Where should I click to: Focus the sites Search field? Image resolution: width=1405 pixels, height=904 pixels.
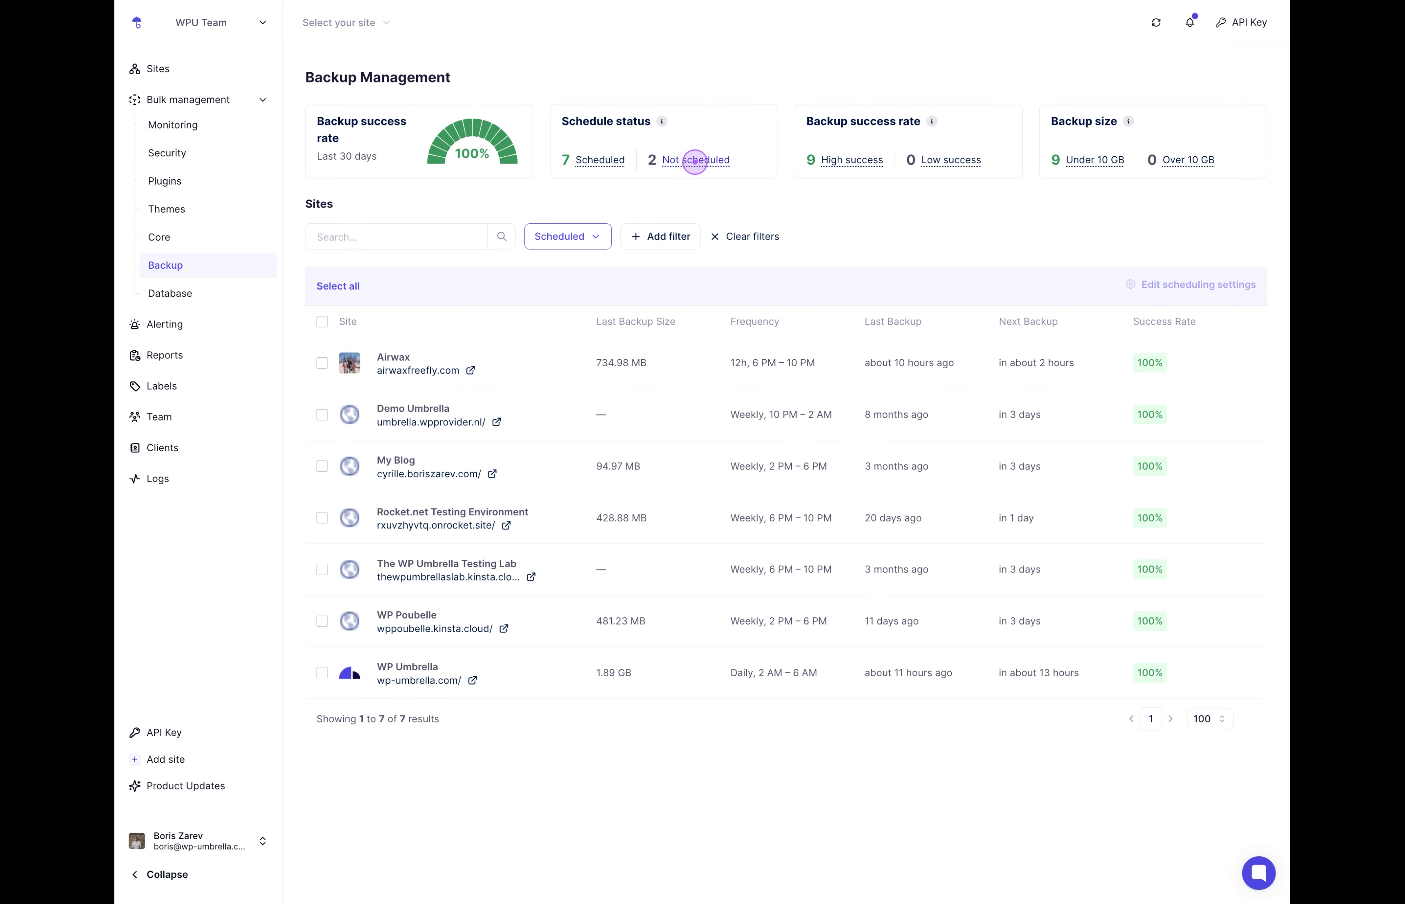click(396, 236)
